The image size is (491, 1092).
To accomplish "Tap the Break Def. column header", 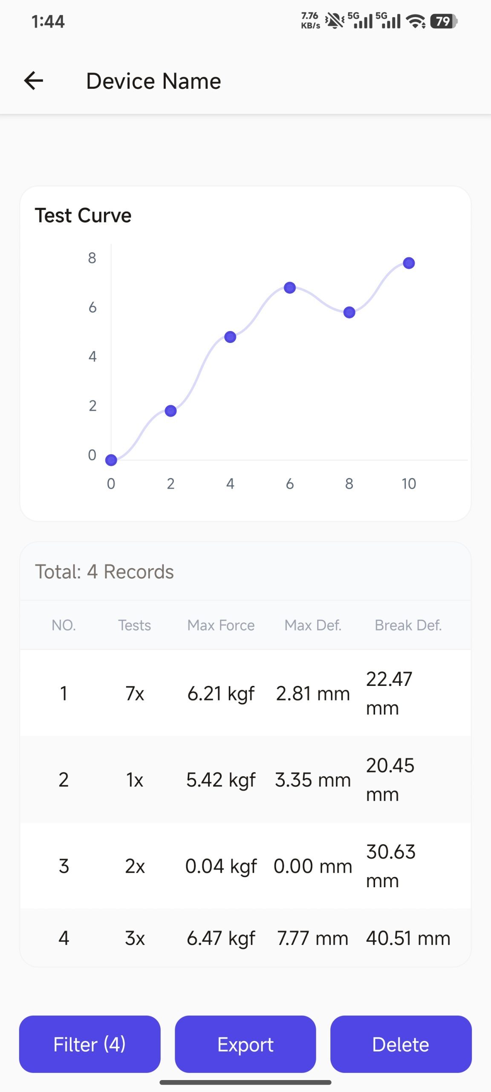I will [x=408, y=625].
